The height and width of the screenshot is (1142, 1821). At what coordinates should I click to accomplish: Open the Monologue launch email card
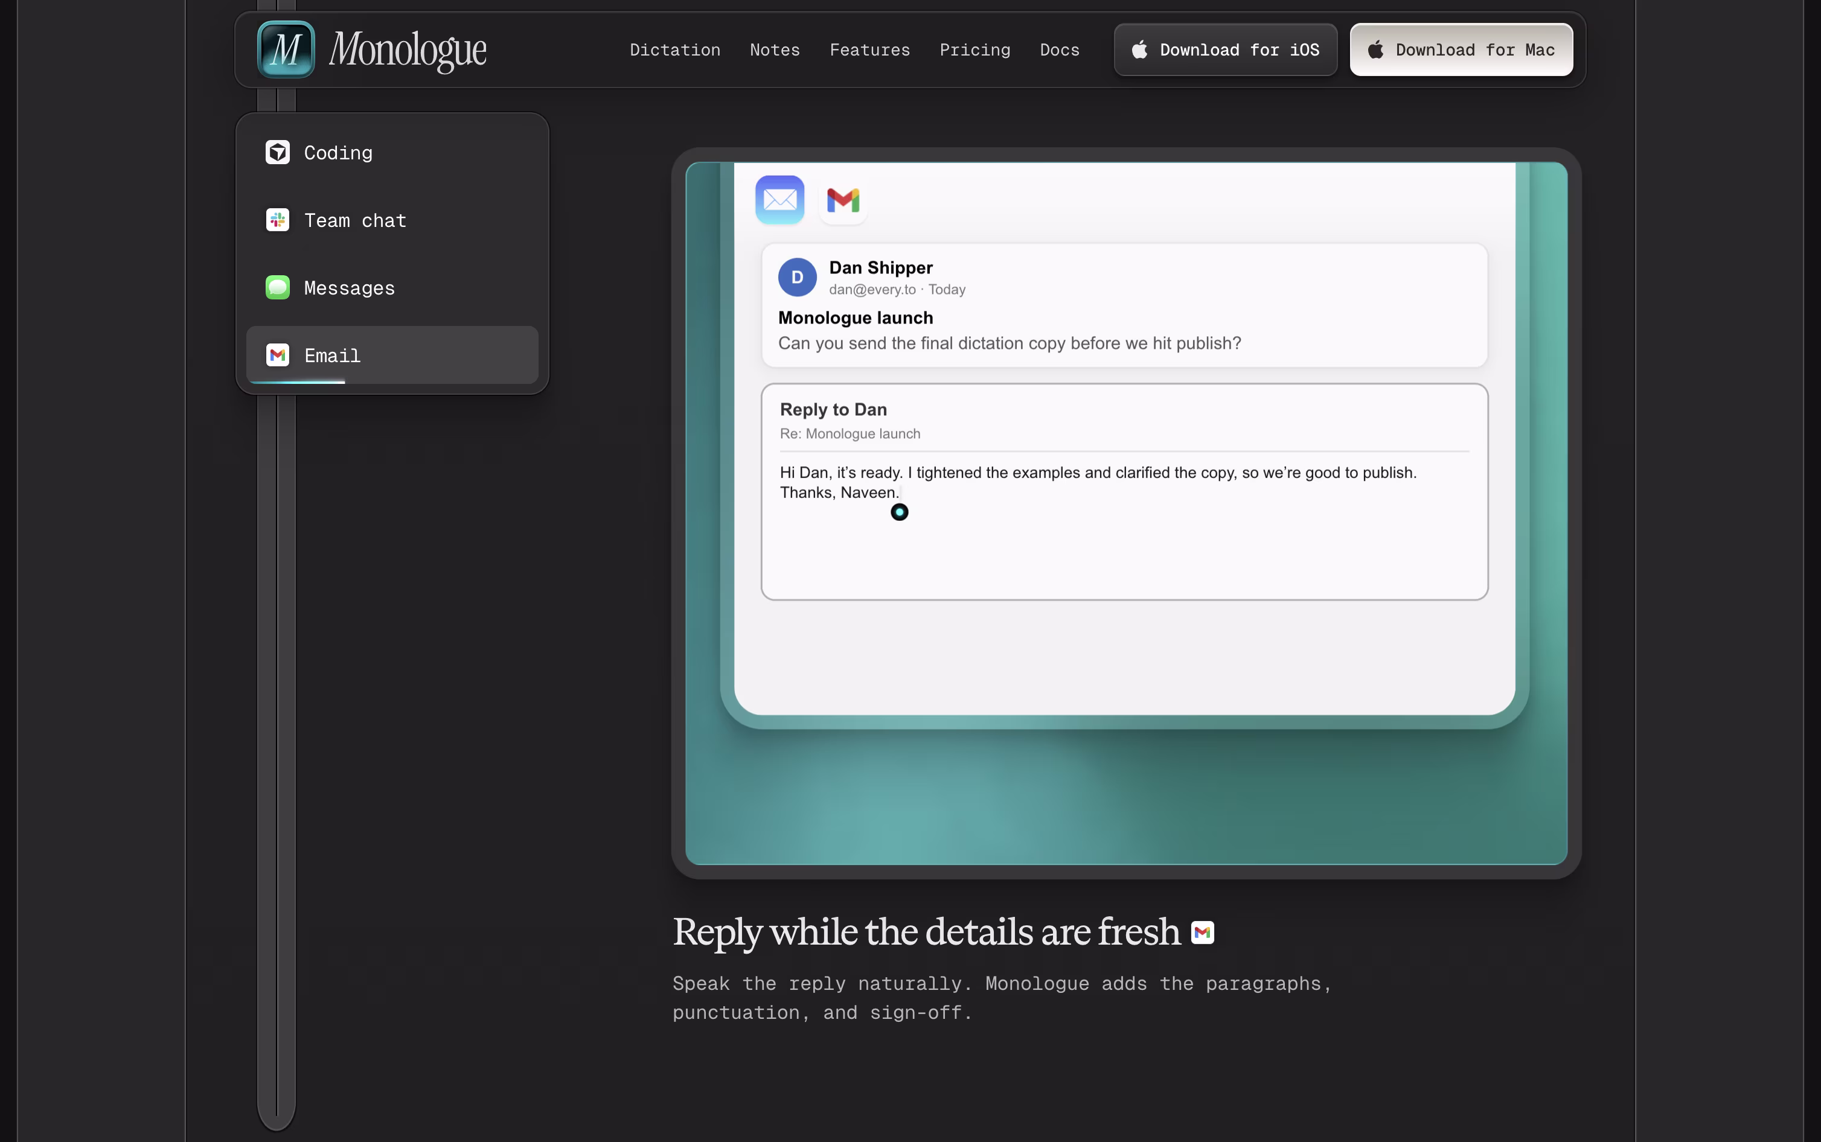[1124, 305]
